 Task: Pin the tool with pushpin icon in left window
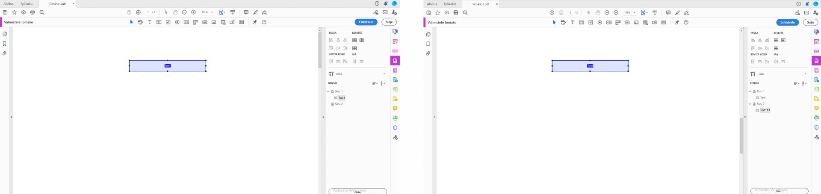coord(255,22)
